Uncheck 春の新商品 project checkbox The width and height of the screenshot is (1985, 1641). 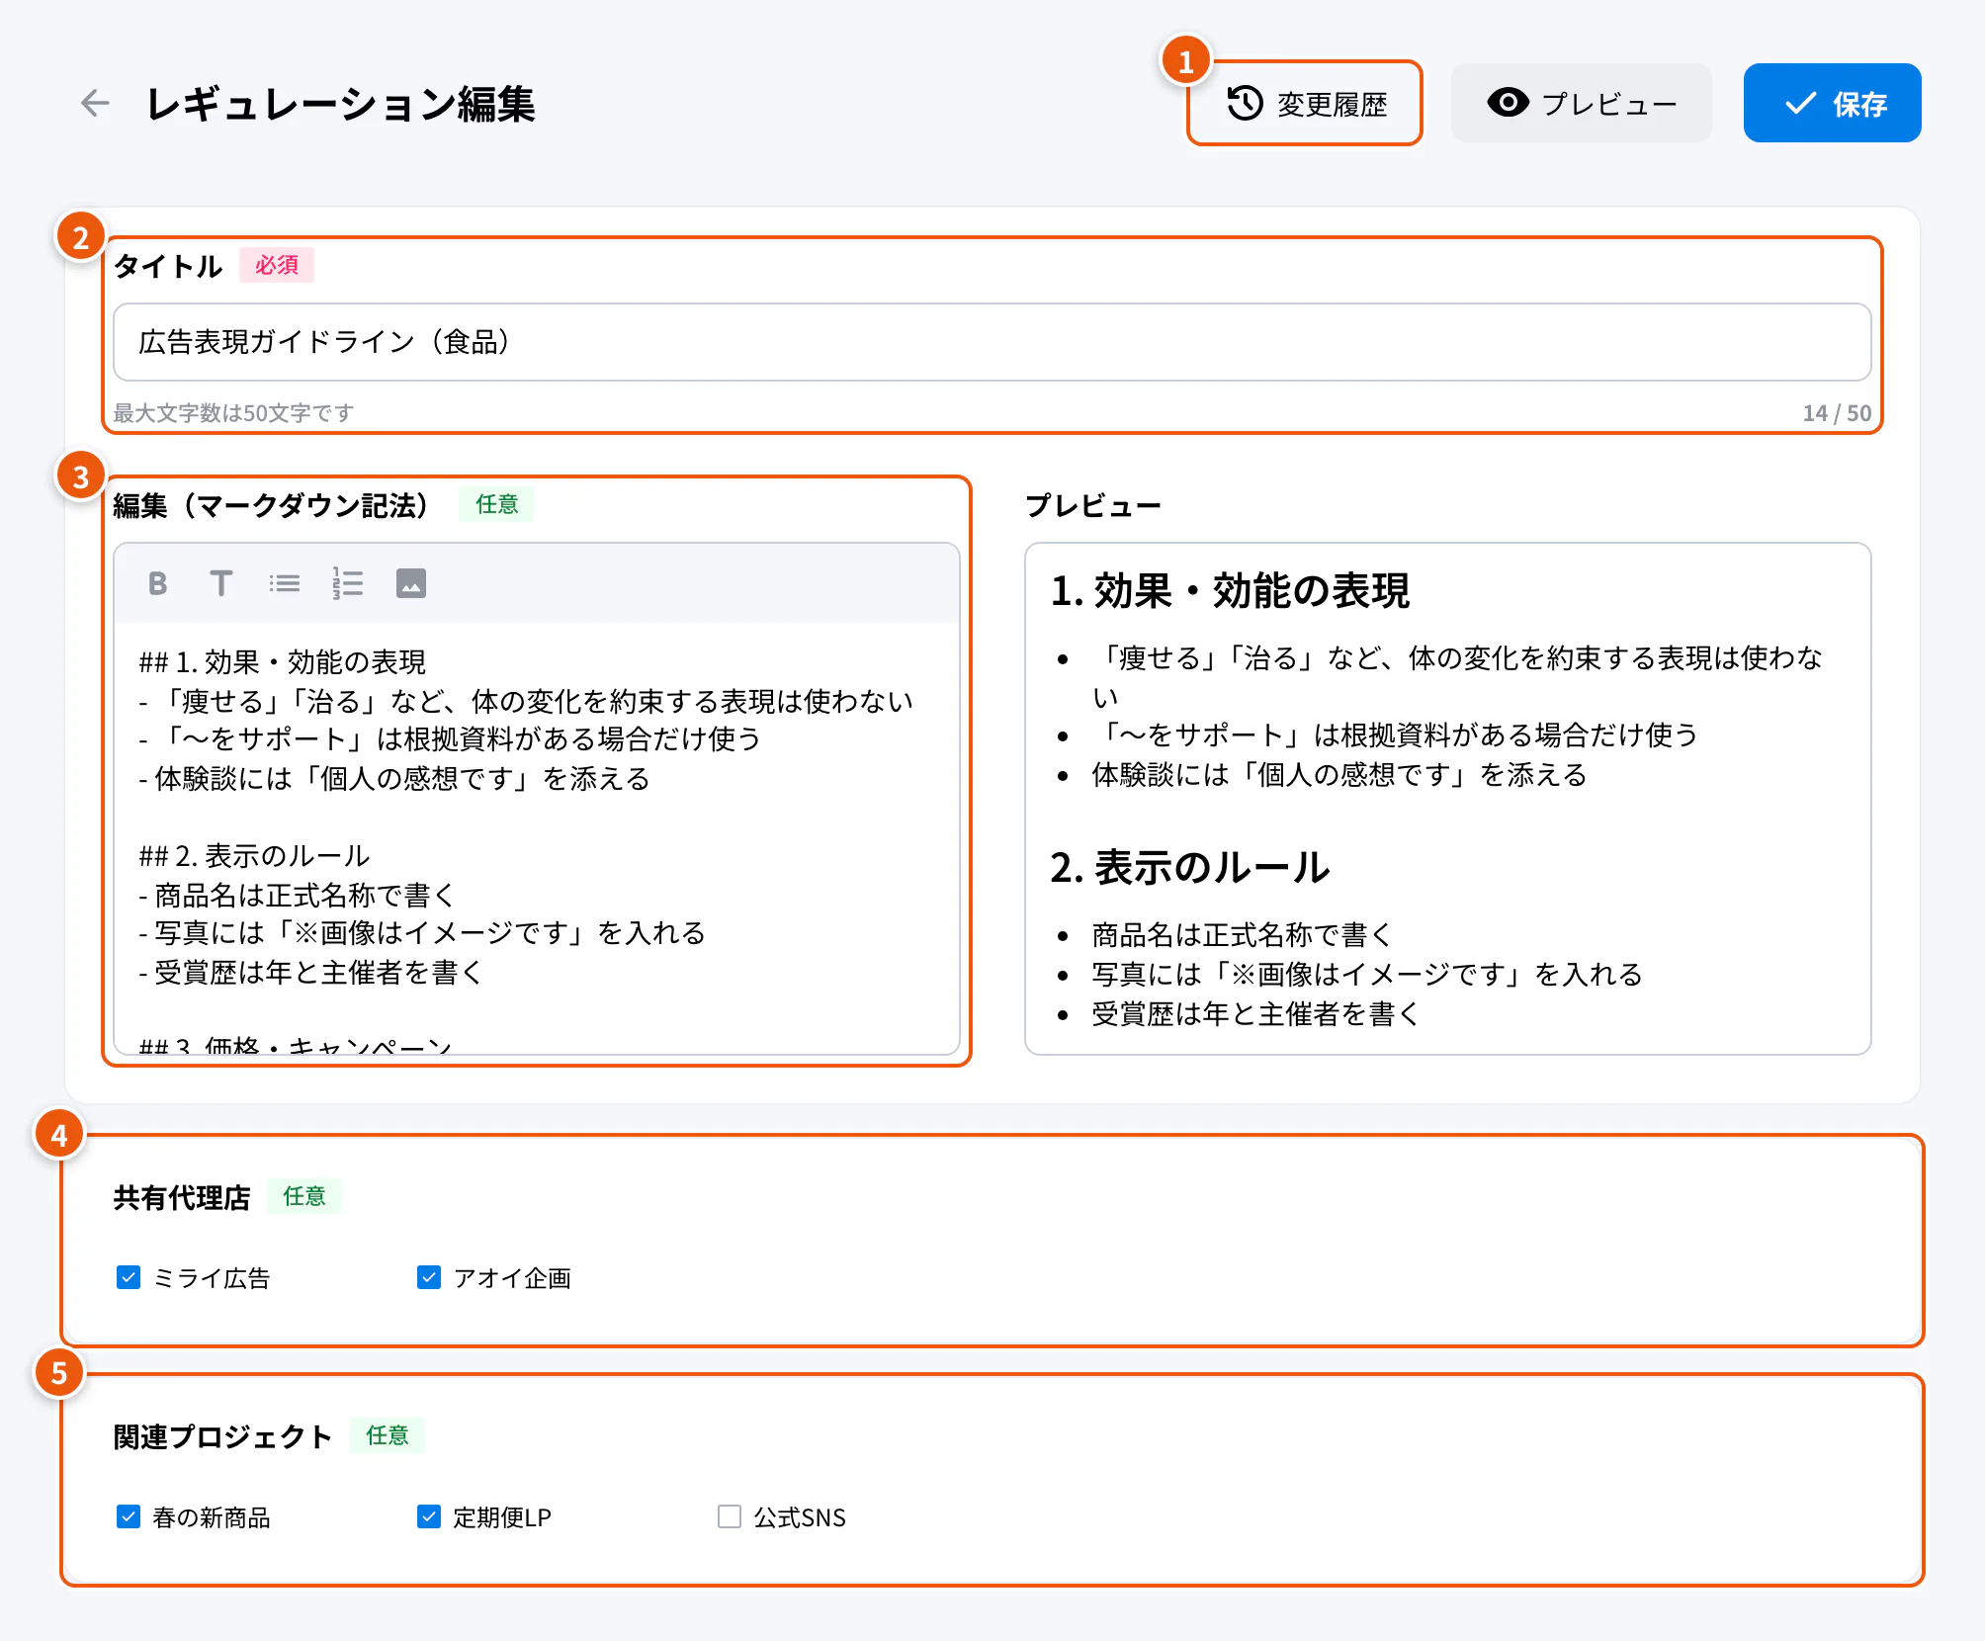[x=129, y=1516]
